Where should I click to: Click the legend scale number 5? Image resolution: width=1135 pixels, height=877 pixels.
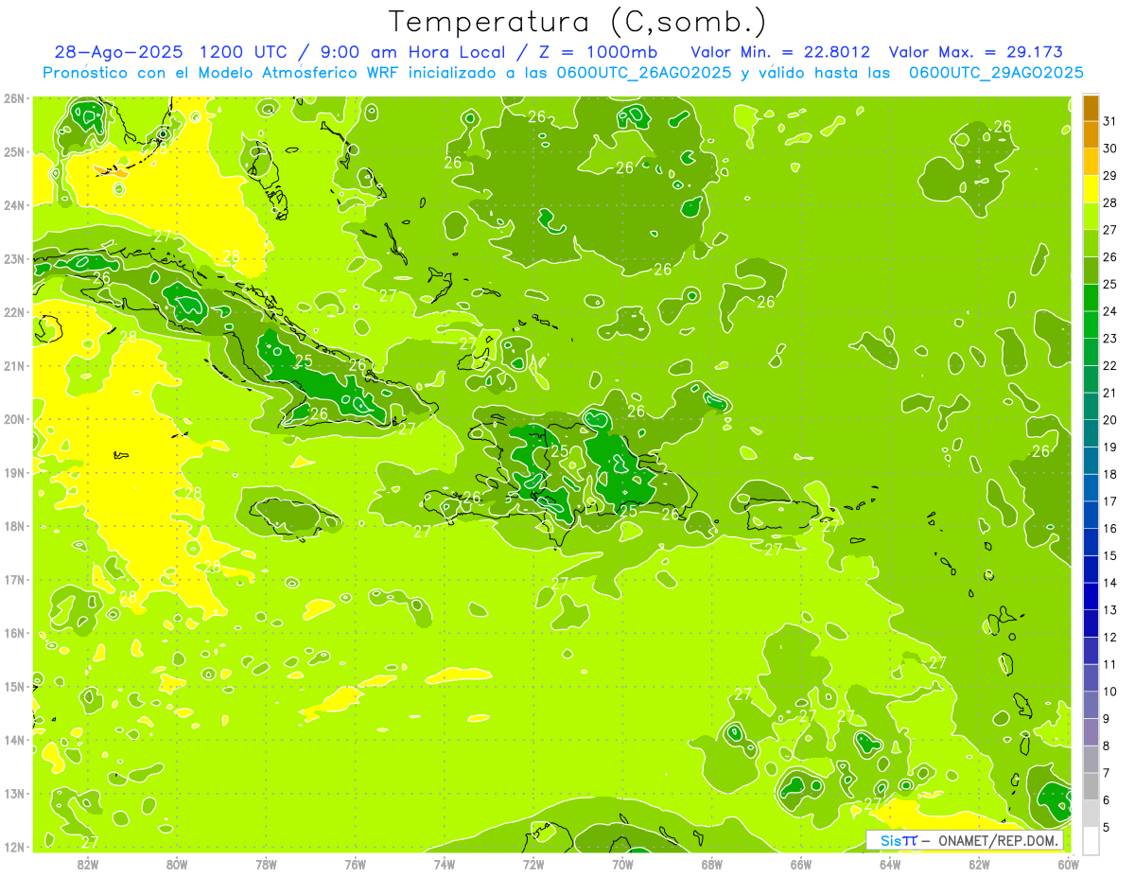click(x=1107, y=828)
